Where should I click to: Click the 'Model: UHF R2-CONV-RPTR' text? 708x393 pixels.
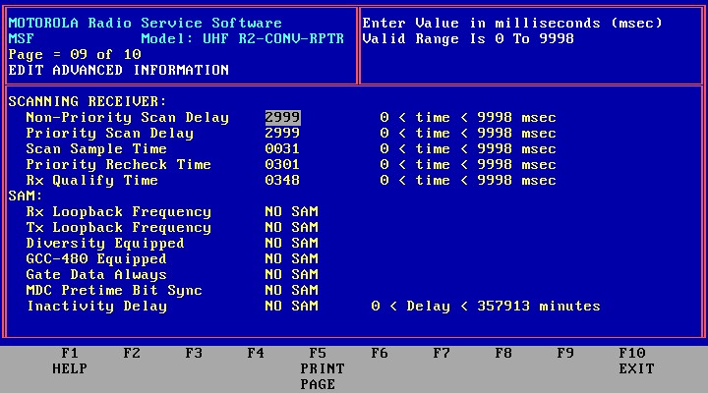click(x=243, y=38)
